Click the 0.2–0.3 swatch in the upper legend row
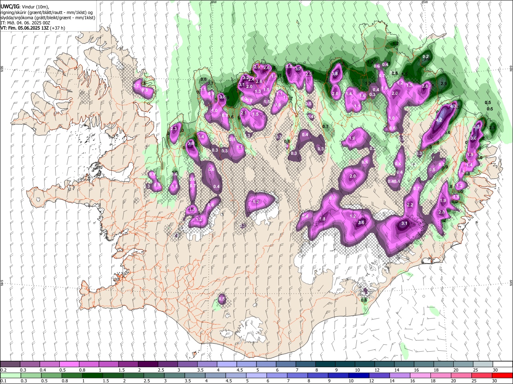The height and width of the screenshot is (384, 513). pos(10,364)
